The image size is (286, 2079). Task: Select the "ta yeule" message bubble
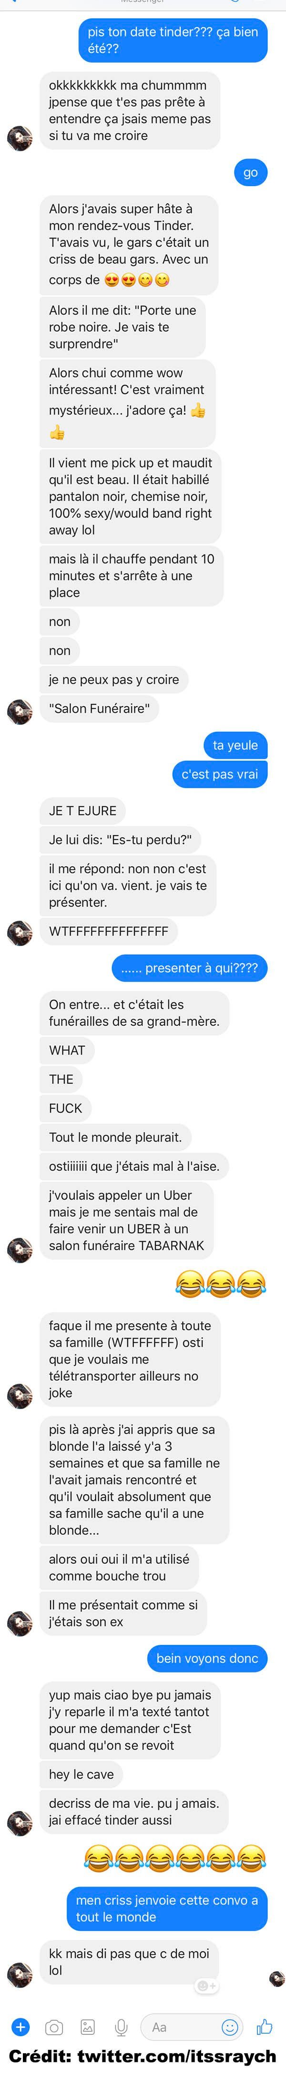coord(235,745)
